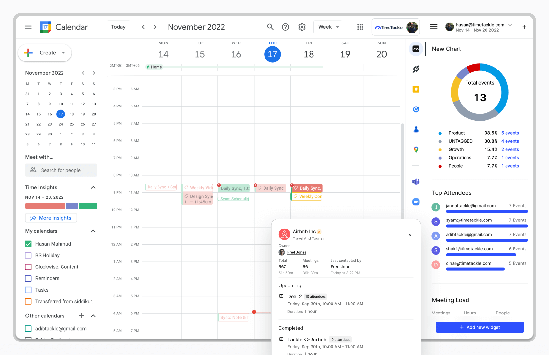
Task: Open Google Keep from side panel
Action: 416,89
